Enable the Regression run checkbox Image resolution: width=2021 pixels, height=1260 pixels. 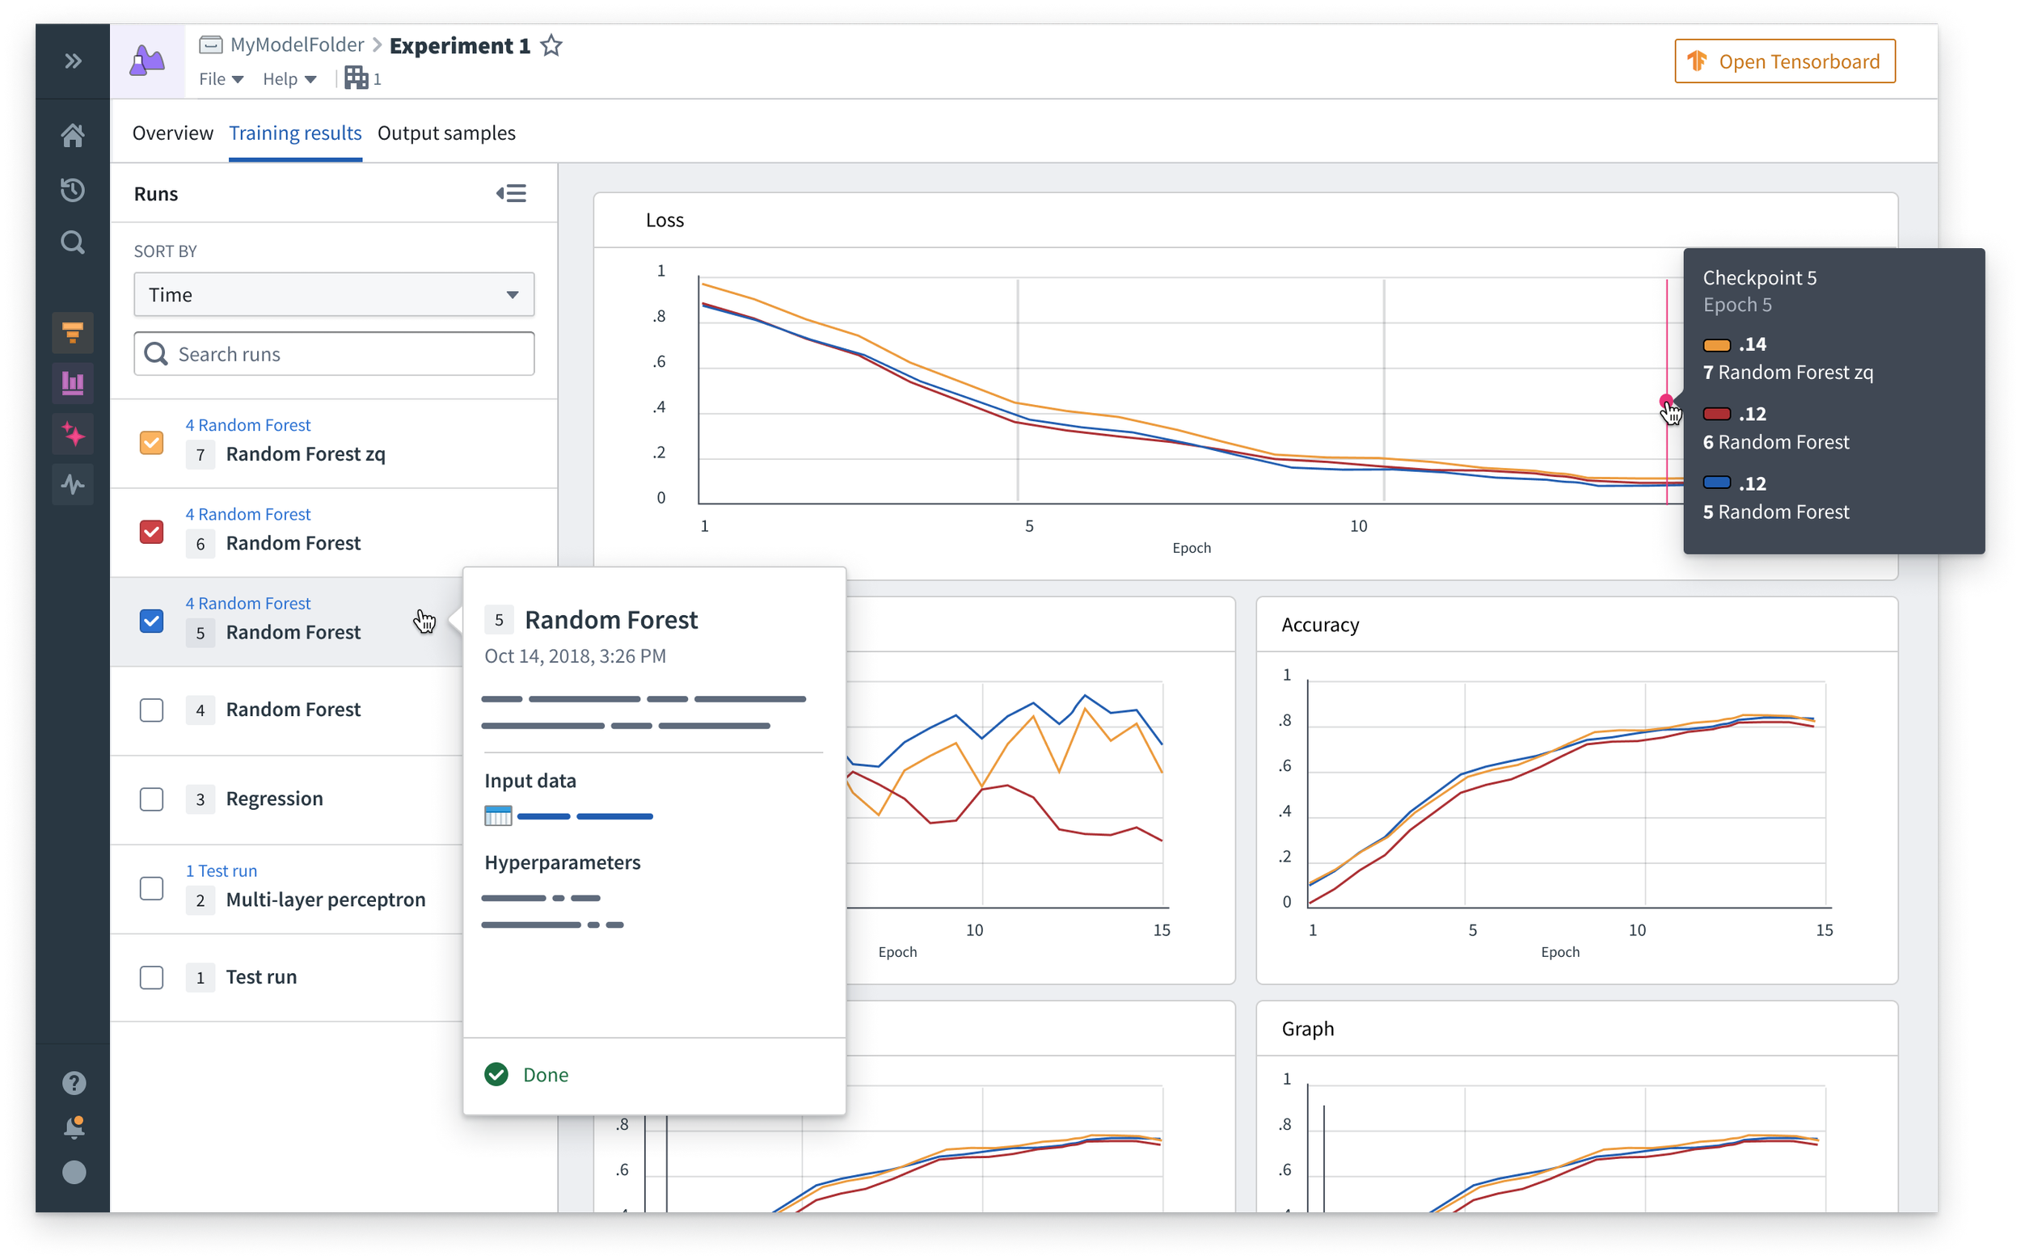(x=152, y=799)
